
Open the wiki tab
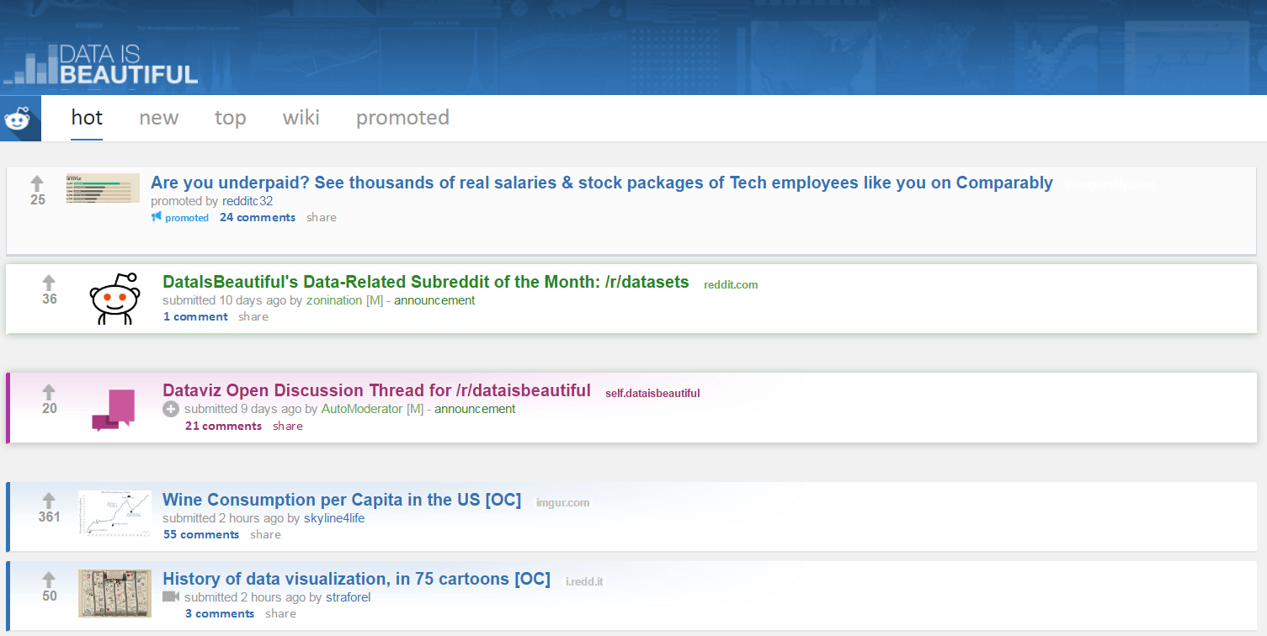(301, 118)
